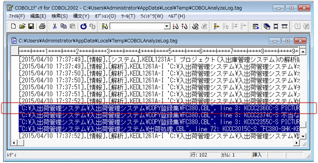Select the highlighted line with KCCC2360C-S
Viewport: 318px width, 163px height.
[159, 108]
